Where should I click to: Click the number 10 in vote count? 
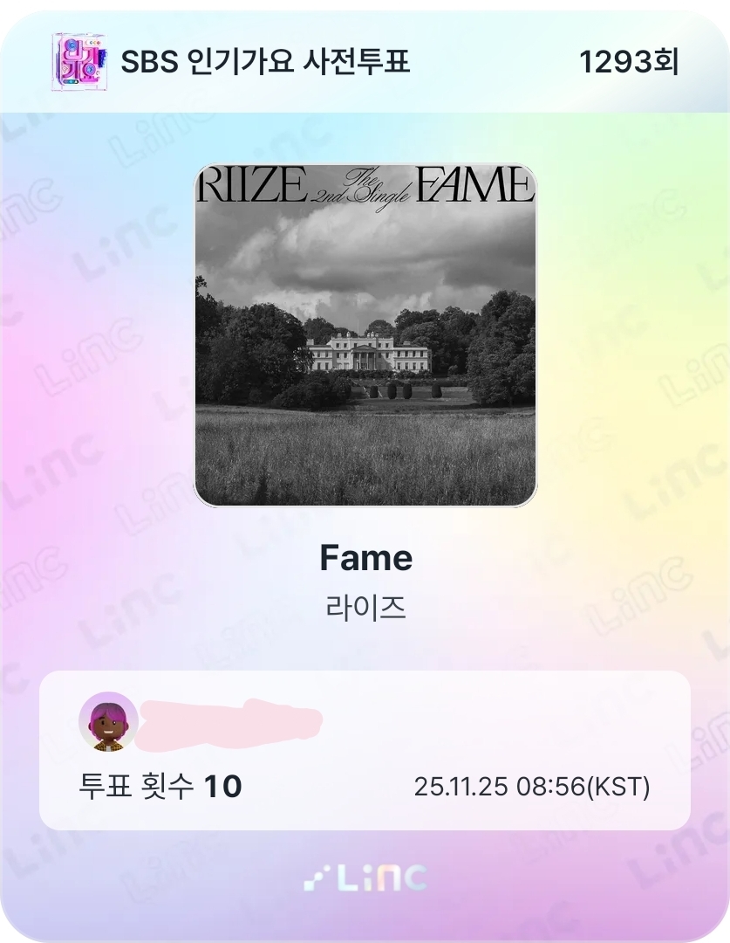coord(223,786)
